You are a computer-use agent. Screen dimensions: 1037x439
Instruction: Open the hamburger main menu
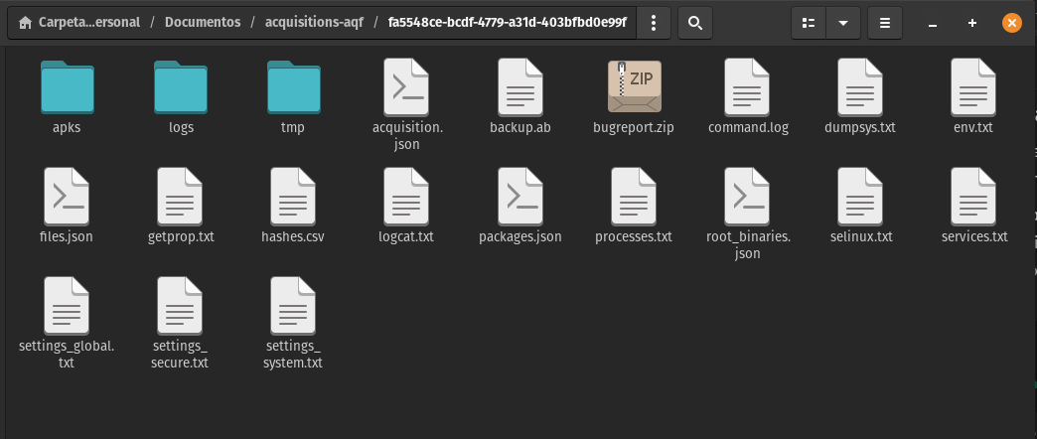tap(884, 23)
